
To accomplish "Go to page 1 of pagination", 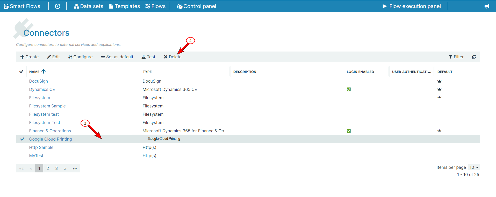I will coord(39,168).
